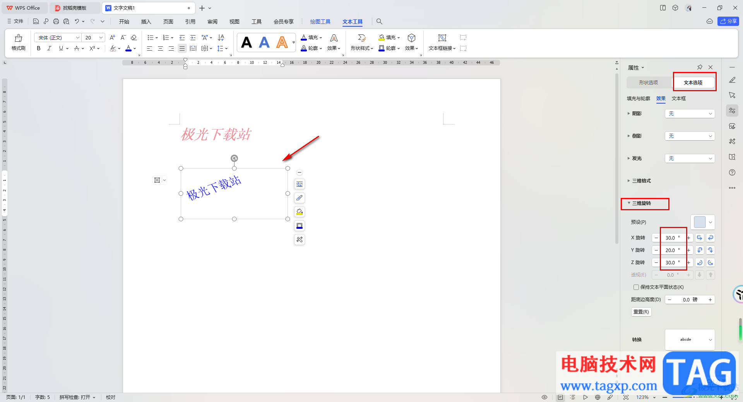Click the shape fill floating icon
Viewport: 743px width, 402px height.
tap(300, 212)
